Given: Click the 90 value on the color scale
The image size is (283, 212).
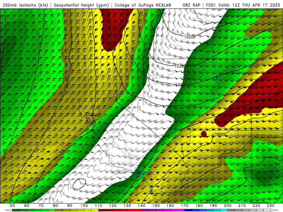Looking at the screenshot, I should coord(70,206).
